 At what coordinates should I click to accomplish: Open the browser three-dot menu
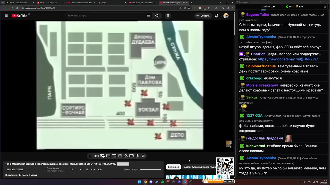[233, 8]
